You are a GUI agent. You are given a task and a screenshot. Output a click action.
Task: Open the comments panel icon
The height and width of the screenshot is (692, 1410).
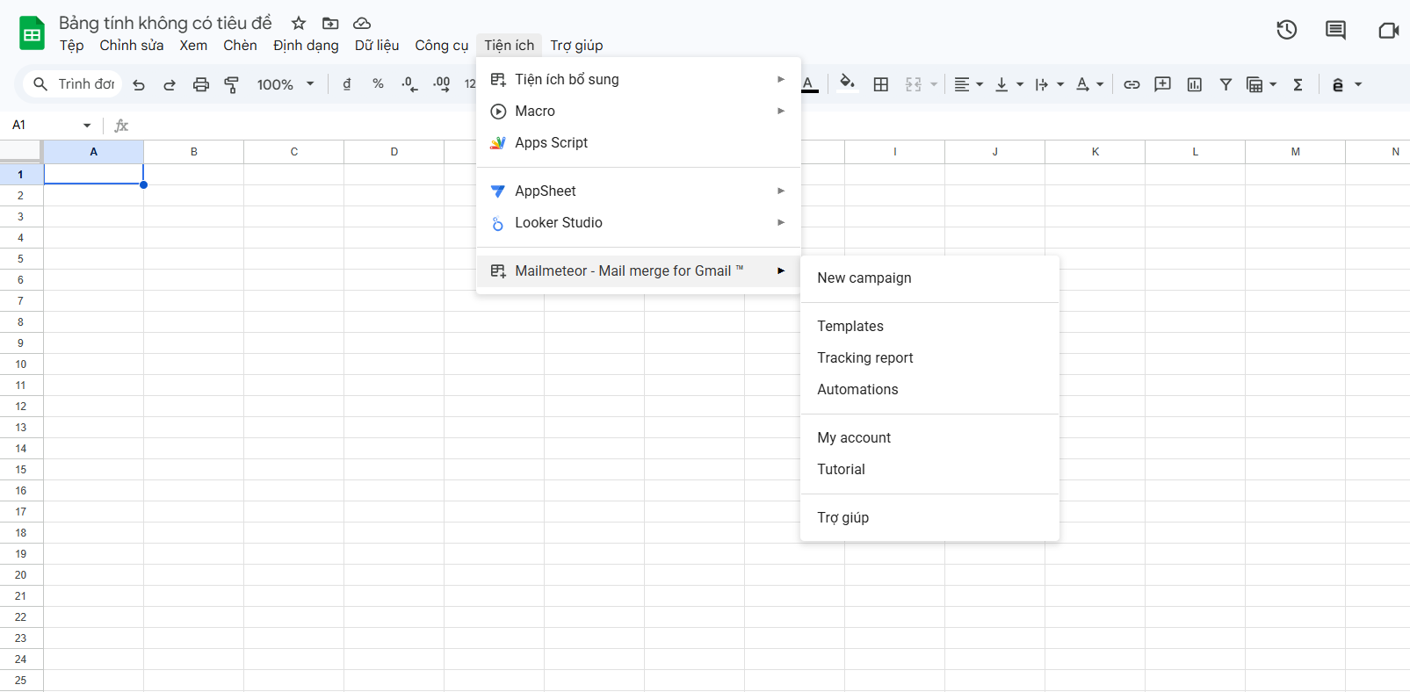point(1335,30)
